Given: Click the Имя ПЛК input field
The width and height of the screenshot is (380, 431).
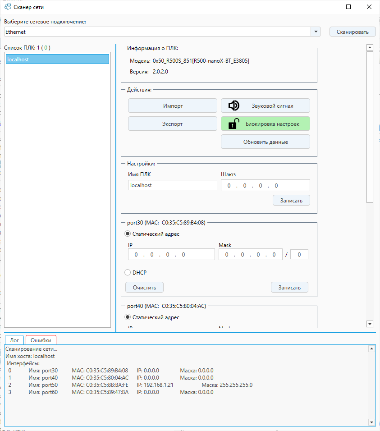Looking at the screenshot, I should 172,185.
